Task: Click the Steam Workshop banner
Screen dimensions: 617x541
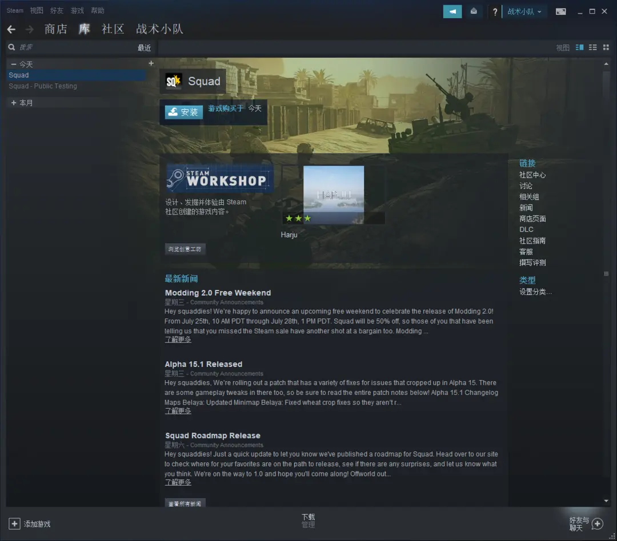Action: 219,179
